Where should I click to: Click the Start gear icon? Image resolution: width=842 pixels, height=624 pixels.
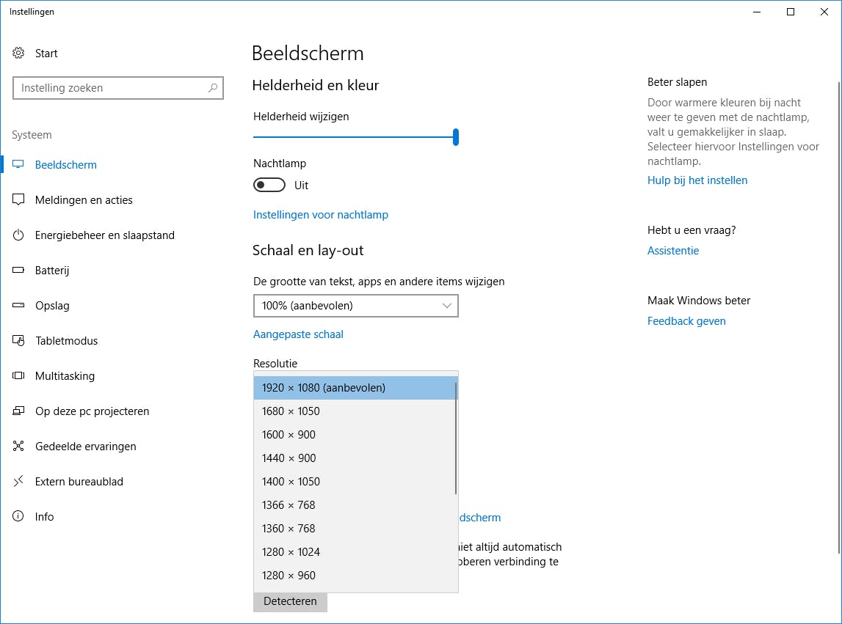pyautogui.click(x=19, y=53)
